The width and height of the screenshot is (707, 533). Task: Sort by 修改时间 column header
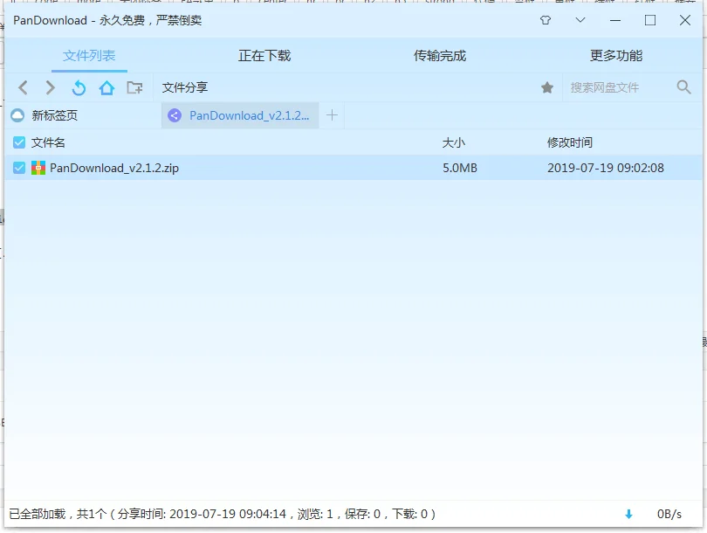(569, 142)
